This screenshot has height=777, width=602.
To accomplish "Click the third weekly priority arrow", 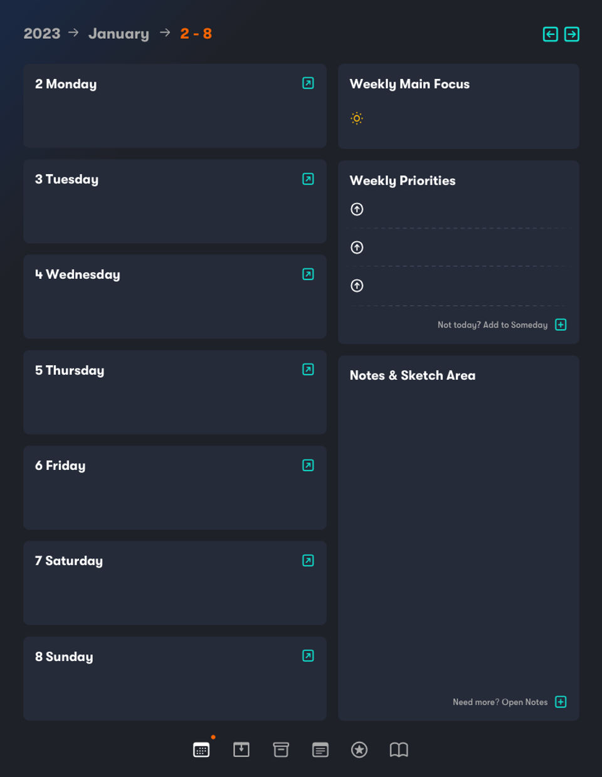I will [357, 286].
